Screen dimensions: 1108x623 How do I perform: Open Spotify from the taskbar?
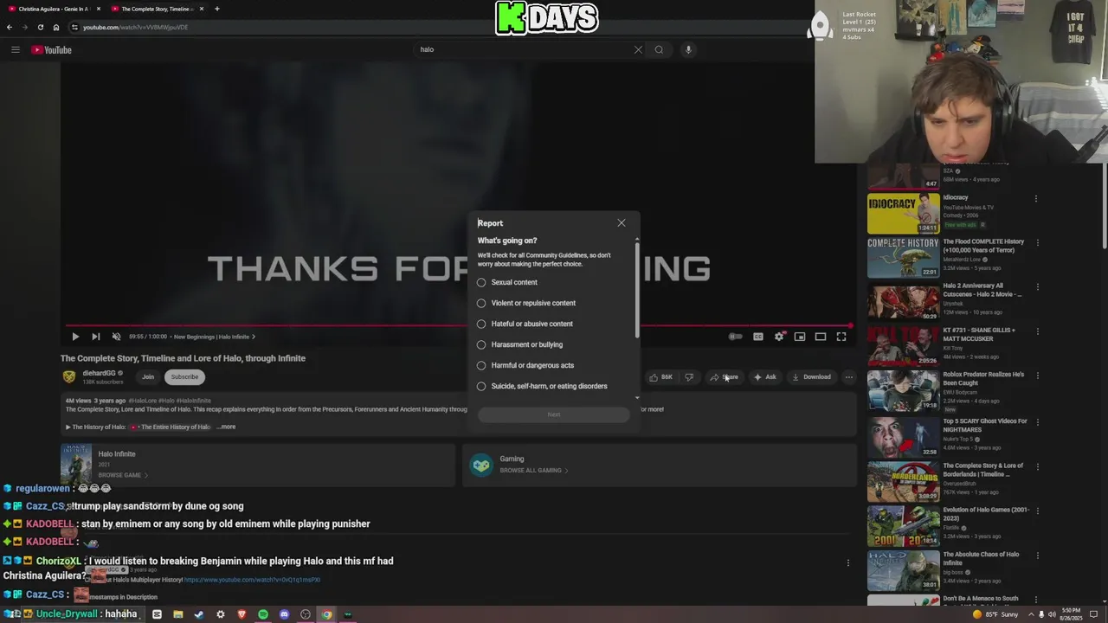pos(263,614)
